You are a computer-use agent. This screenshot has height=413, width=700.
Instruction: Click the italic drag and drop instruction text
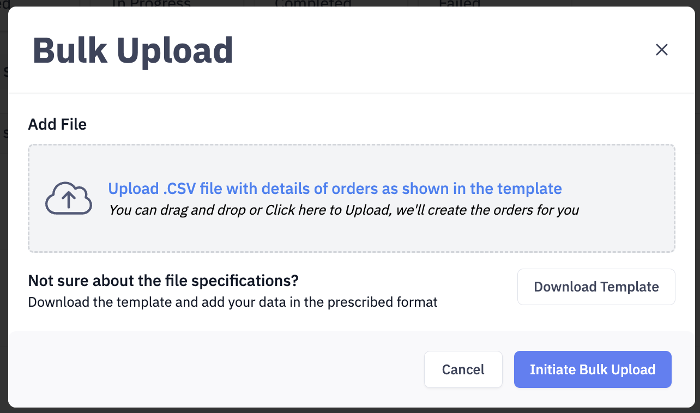343,210
